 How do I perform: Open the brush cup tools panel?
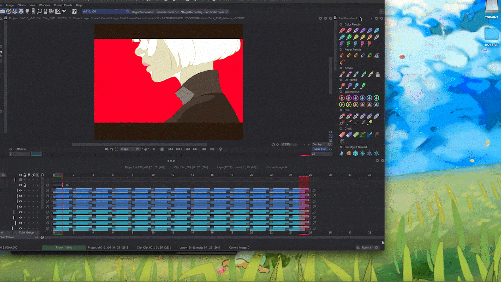click(15, 11)
